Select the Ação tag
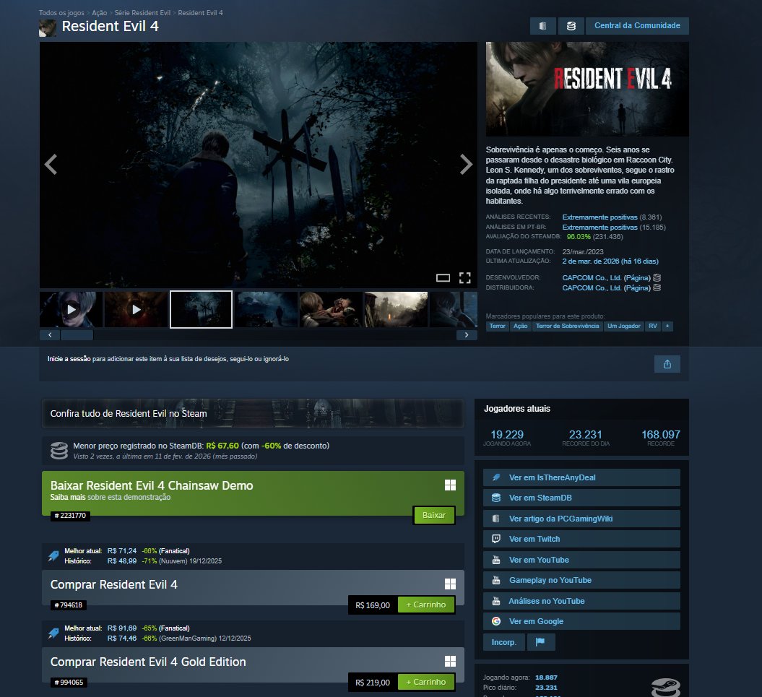The width and height of the screenshot is (762, 697). click(521, 326)
